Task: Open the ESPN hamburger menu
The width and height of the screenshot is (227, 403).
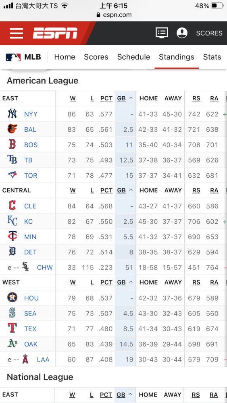Action: click(x=16, y=33)
